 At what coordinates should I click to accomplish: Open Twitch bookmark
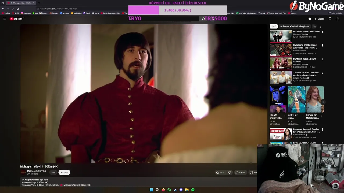pos(87,13)
